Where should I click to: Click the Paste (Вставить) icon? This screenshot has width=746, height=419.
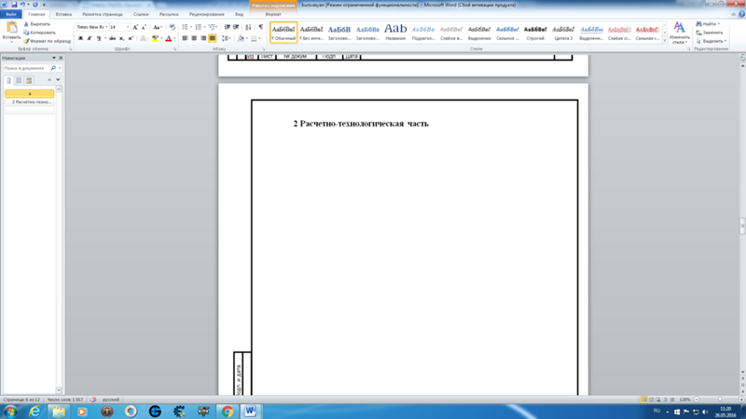point(10,29)
